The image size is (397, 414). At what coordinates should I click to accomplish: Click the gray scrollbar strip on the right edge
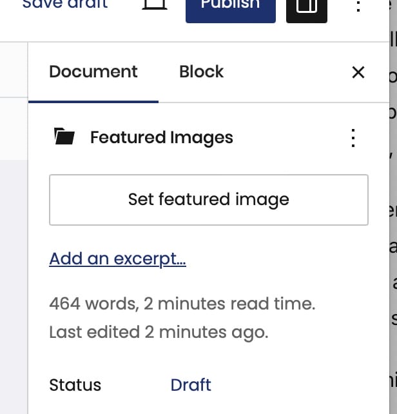[393, 207]
